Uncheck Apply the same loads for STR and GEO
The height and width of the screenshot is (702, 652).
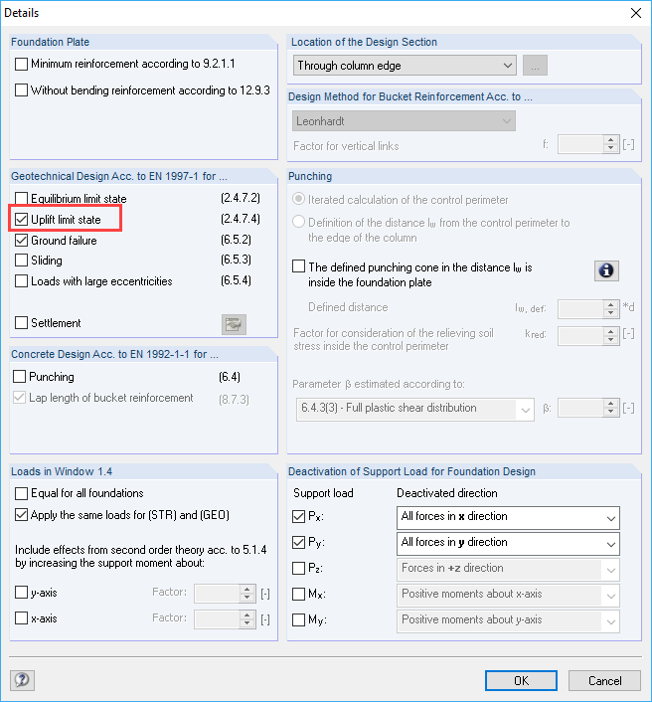21,515
